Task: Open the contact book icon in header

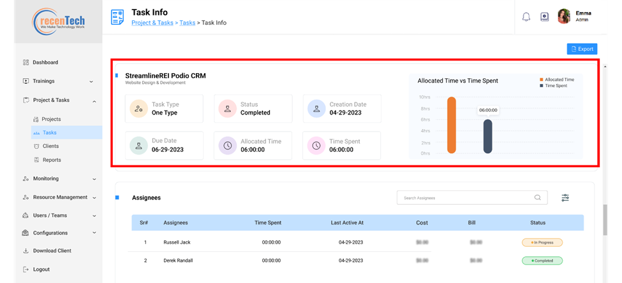Action: click(544, 17)
